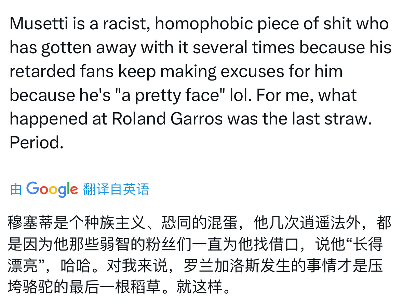Click the Google logo in translation attribution
The height and width of the screenshot is (307, 403).
coord(52,189)
